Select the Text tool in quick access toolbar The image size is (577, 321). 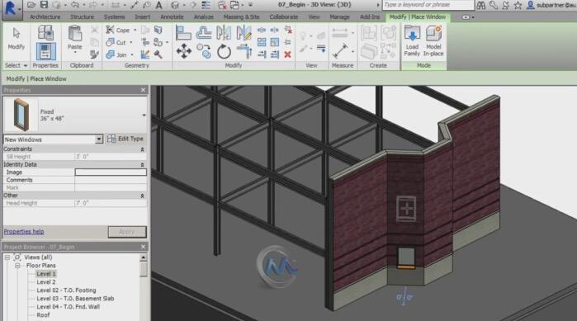pyautogui.click(x=158, y=5)
